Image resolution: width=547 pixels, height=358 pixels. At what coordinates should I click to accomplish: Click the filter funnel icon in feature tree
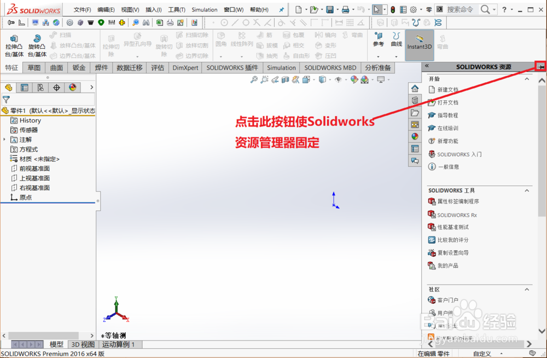[x=6, y=100]
